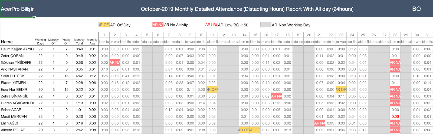Select Gökhan YİĞİDEFE's AR NA cell on day 2
The image size is (433, 134).
[x=115, y=63]
